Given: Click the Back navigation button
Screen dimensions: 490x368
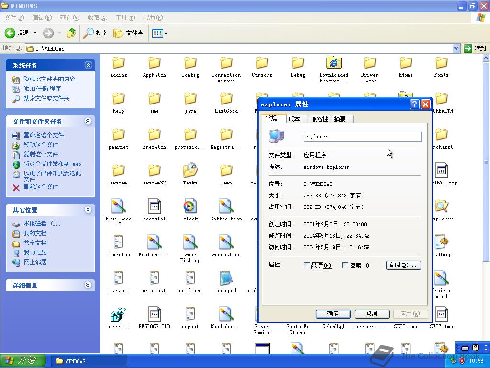Looking at the screenshot, I should (x=17, y=33).
